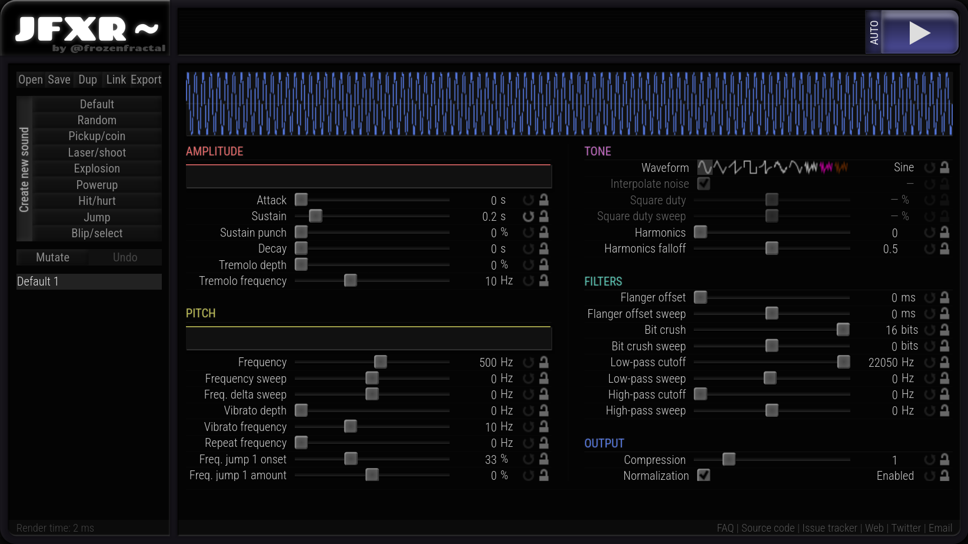Image resolution: width=968 pixels, height=544 pixels.
Task: Reset the Flanger offset parameter
Action: [930, 297]
